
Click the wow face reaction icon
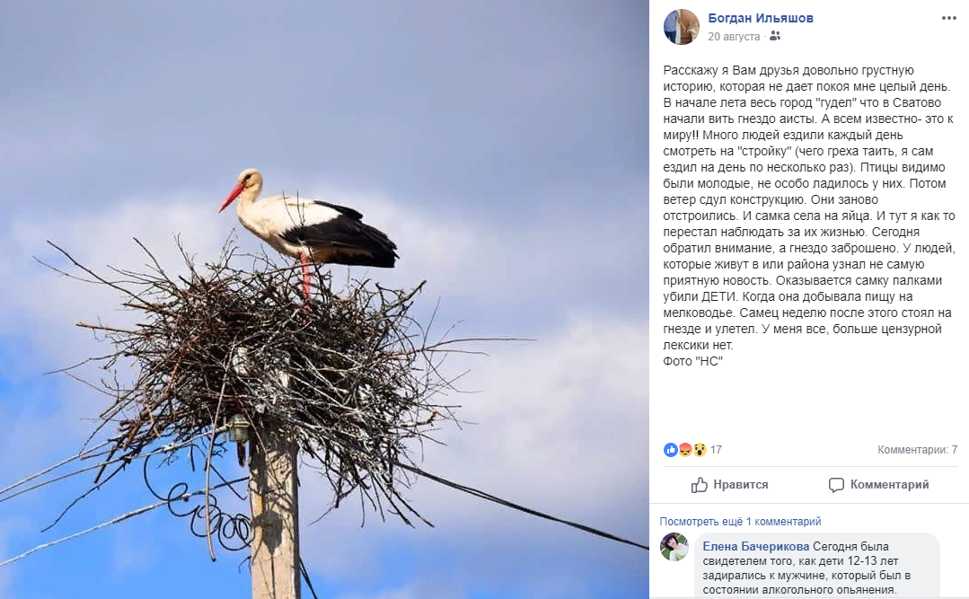700,450
